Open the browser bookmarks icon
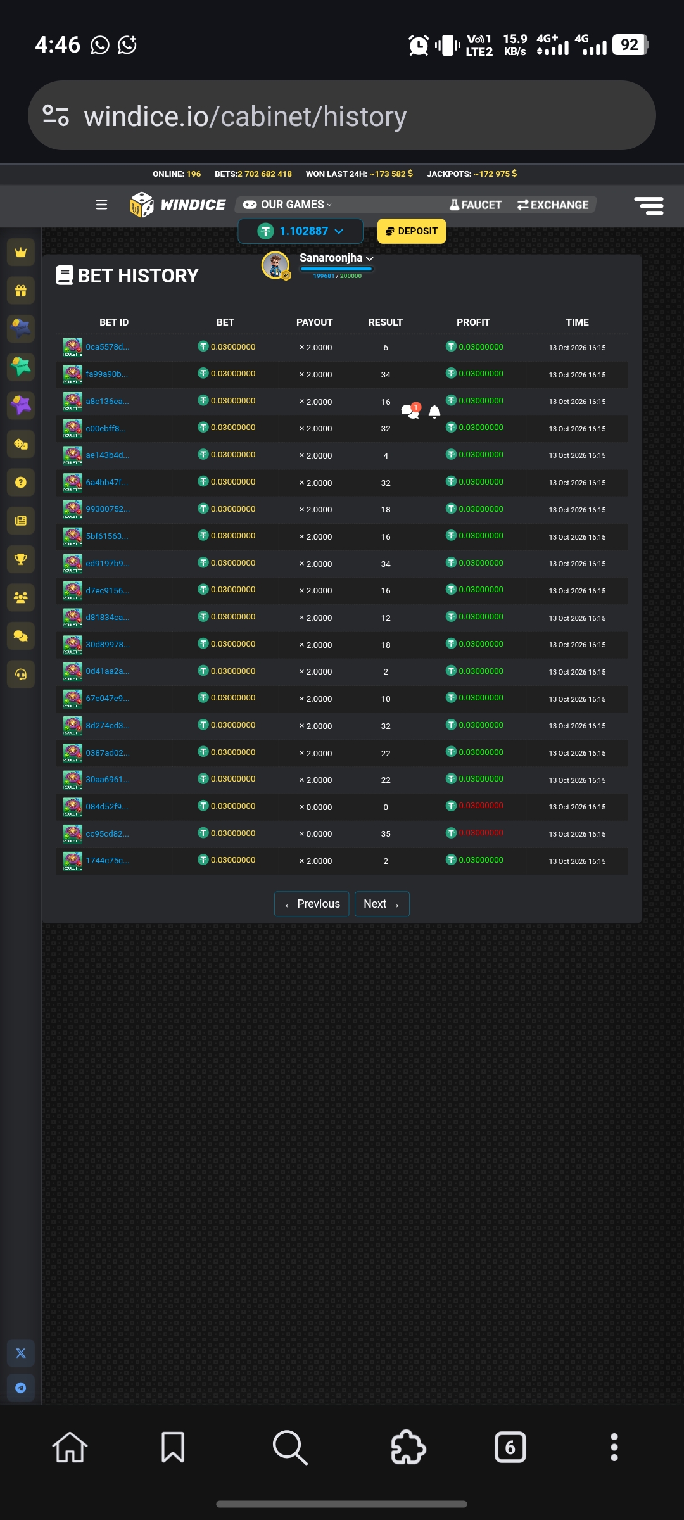 click(173, 1447)
